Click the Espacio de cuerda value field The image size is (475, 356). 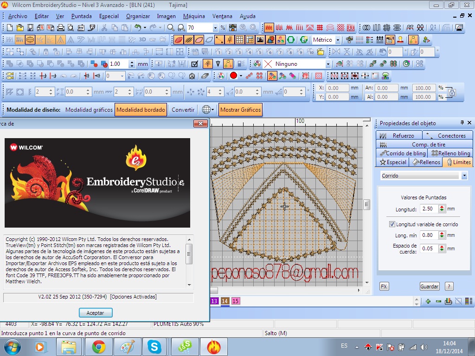tap(429, 248)
